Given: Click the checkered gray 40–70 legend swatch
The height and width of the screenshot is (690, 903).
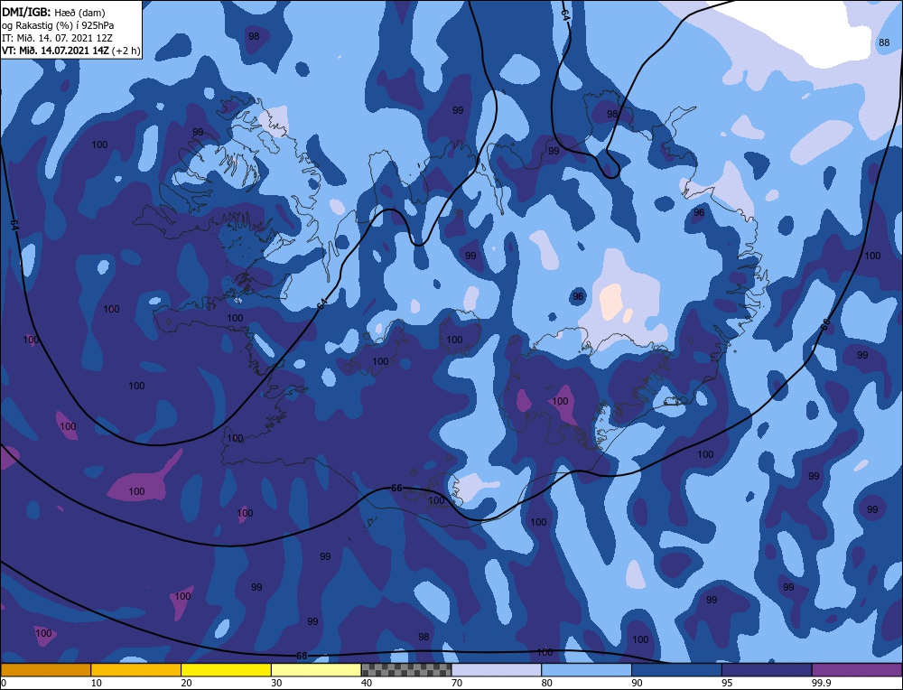Looking at the screenshot, I should pos(406,669).
